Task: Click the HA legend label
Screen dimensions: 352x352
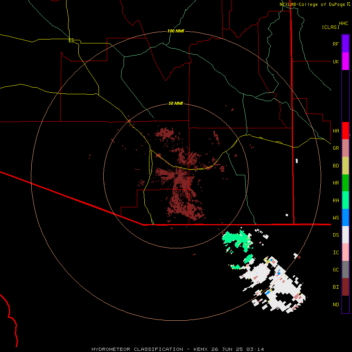Action: click(x=336, y=131)
